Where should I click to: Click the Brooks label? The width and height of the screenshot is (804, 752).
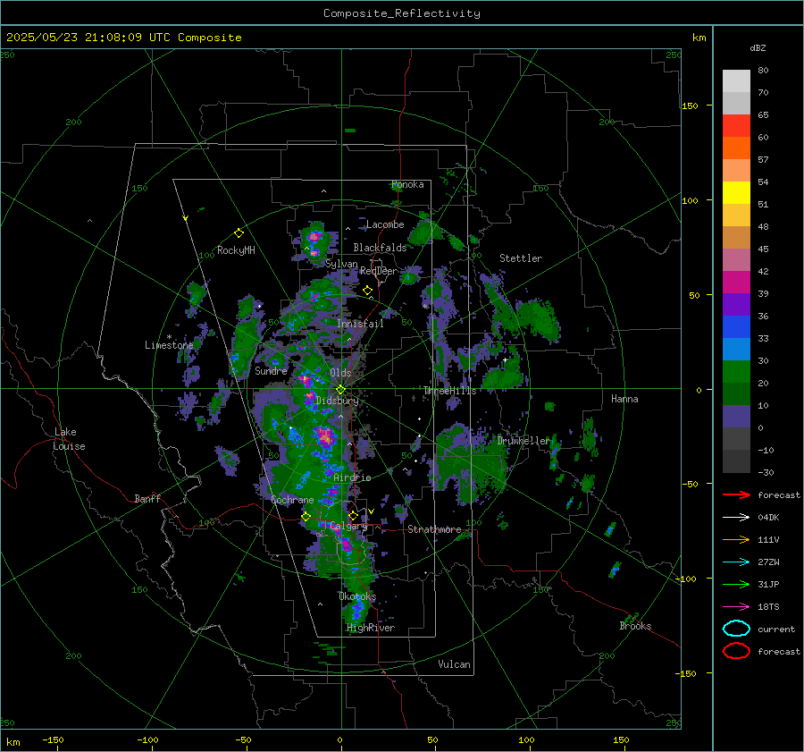pos(635,626)
